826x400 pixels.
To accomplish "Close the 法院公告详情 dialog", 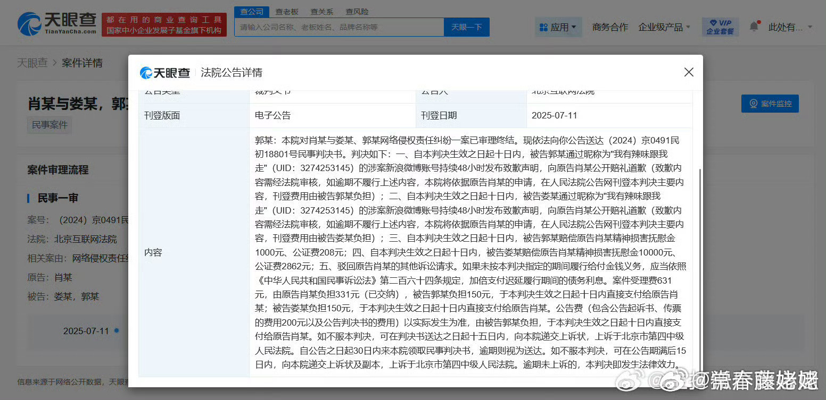I will click(x=689, y=72).
